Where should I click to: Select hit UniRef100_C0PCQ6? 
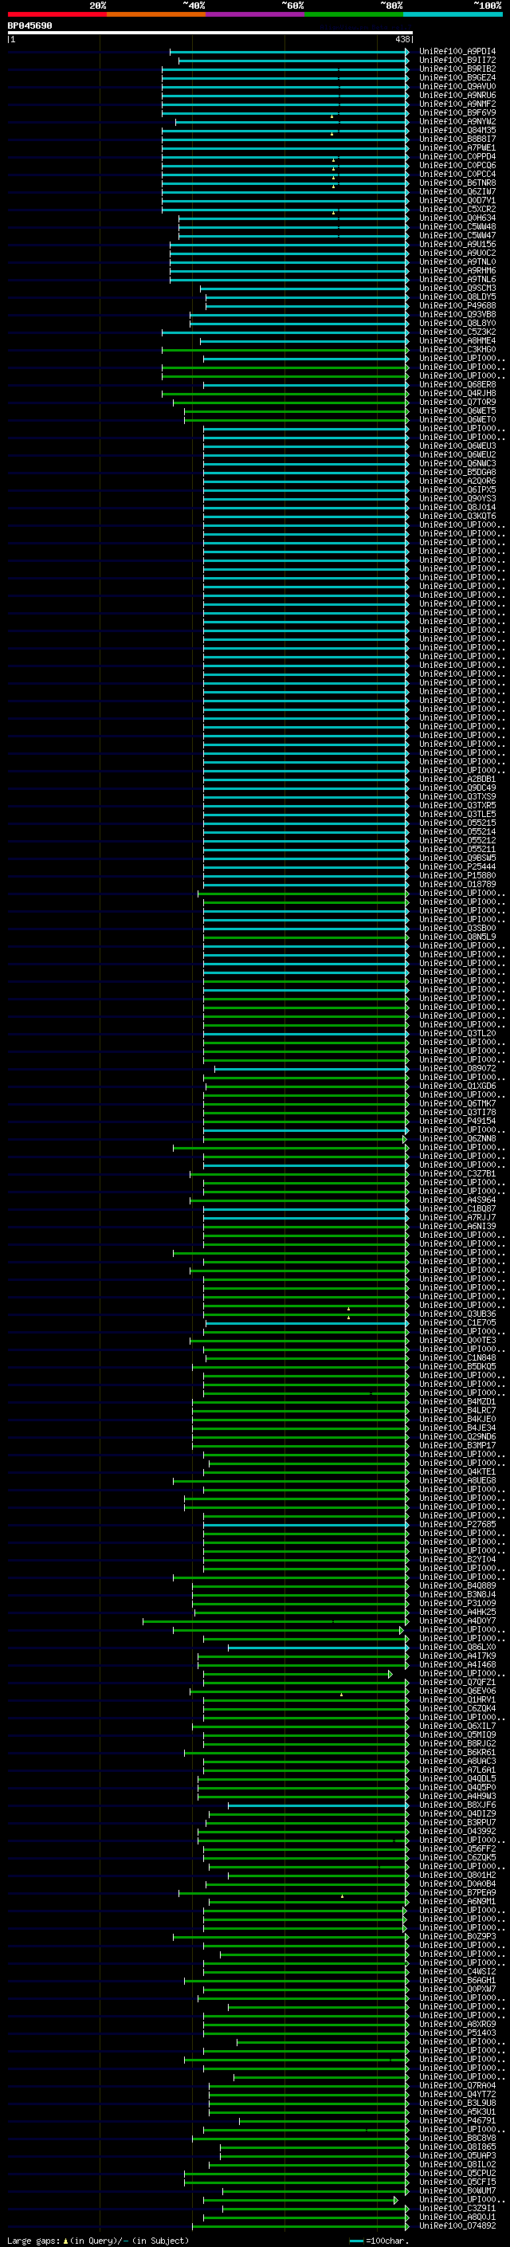(x=457, y=166)
